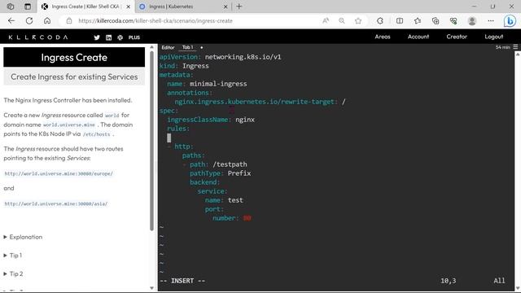Viewport: 521px width, 293px height.
Task: Open the read aloud icon in address bar
Action: pos(326,20)
